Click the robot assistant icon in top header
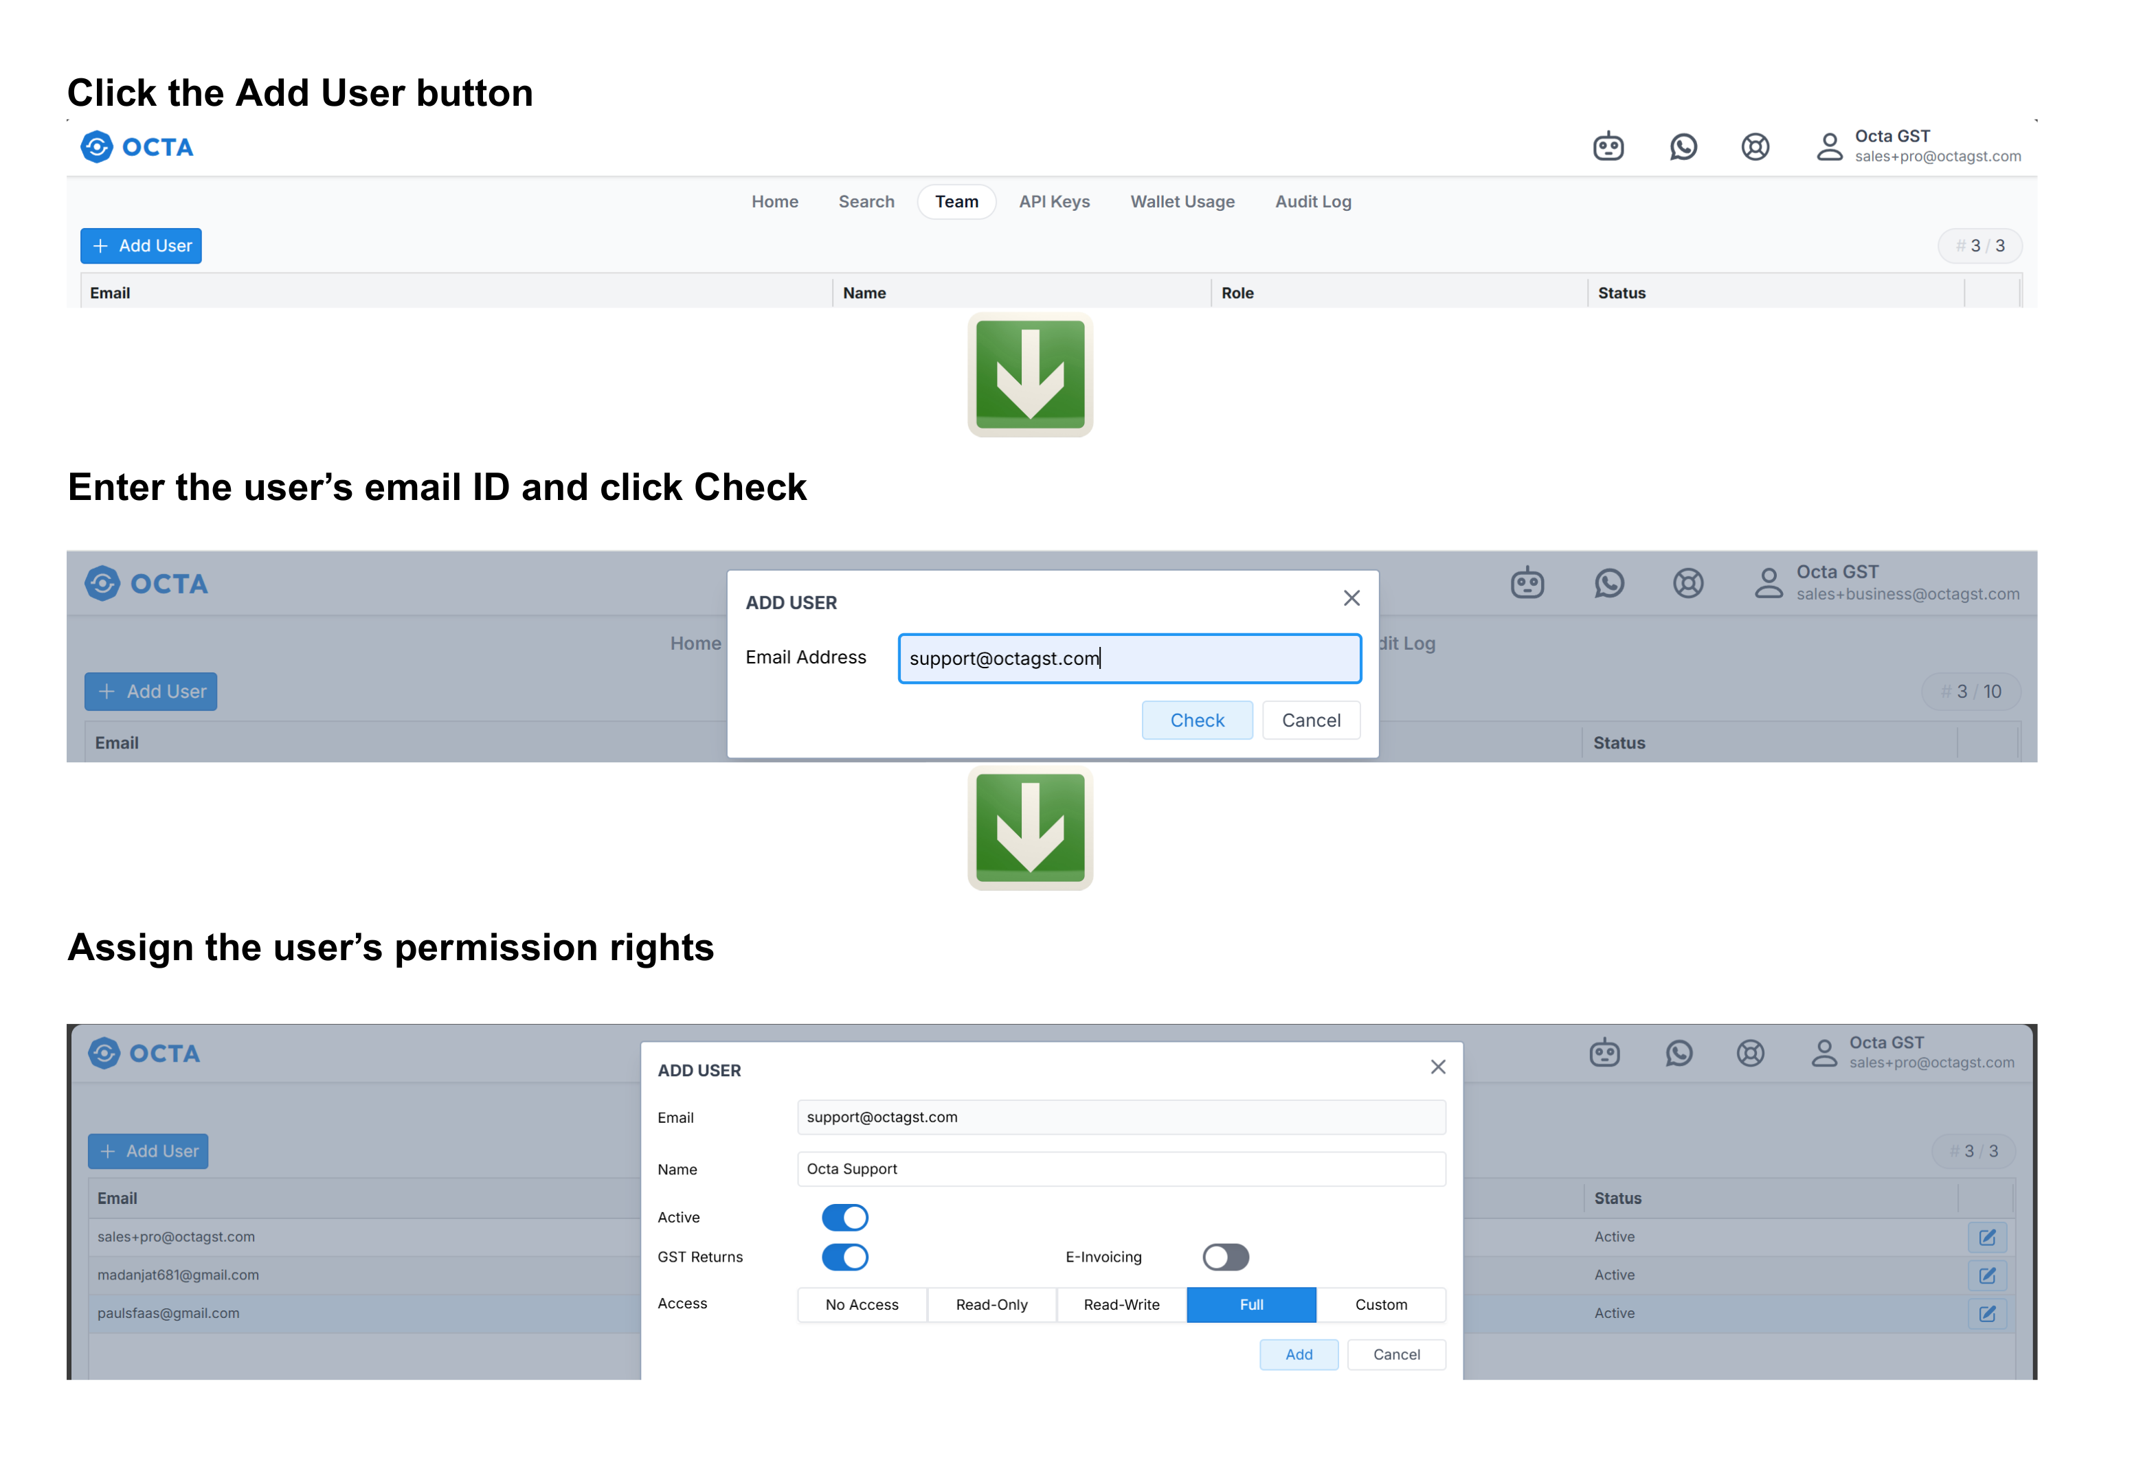 pos(1608,146)
